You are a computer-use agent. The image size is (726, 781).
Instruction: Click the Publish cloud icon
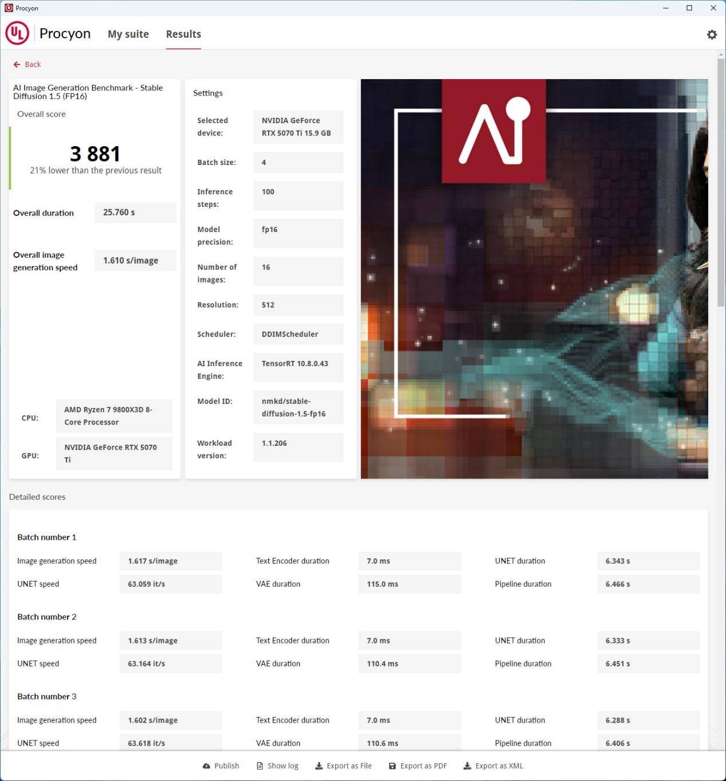coord(206,766)
